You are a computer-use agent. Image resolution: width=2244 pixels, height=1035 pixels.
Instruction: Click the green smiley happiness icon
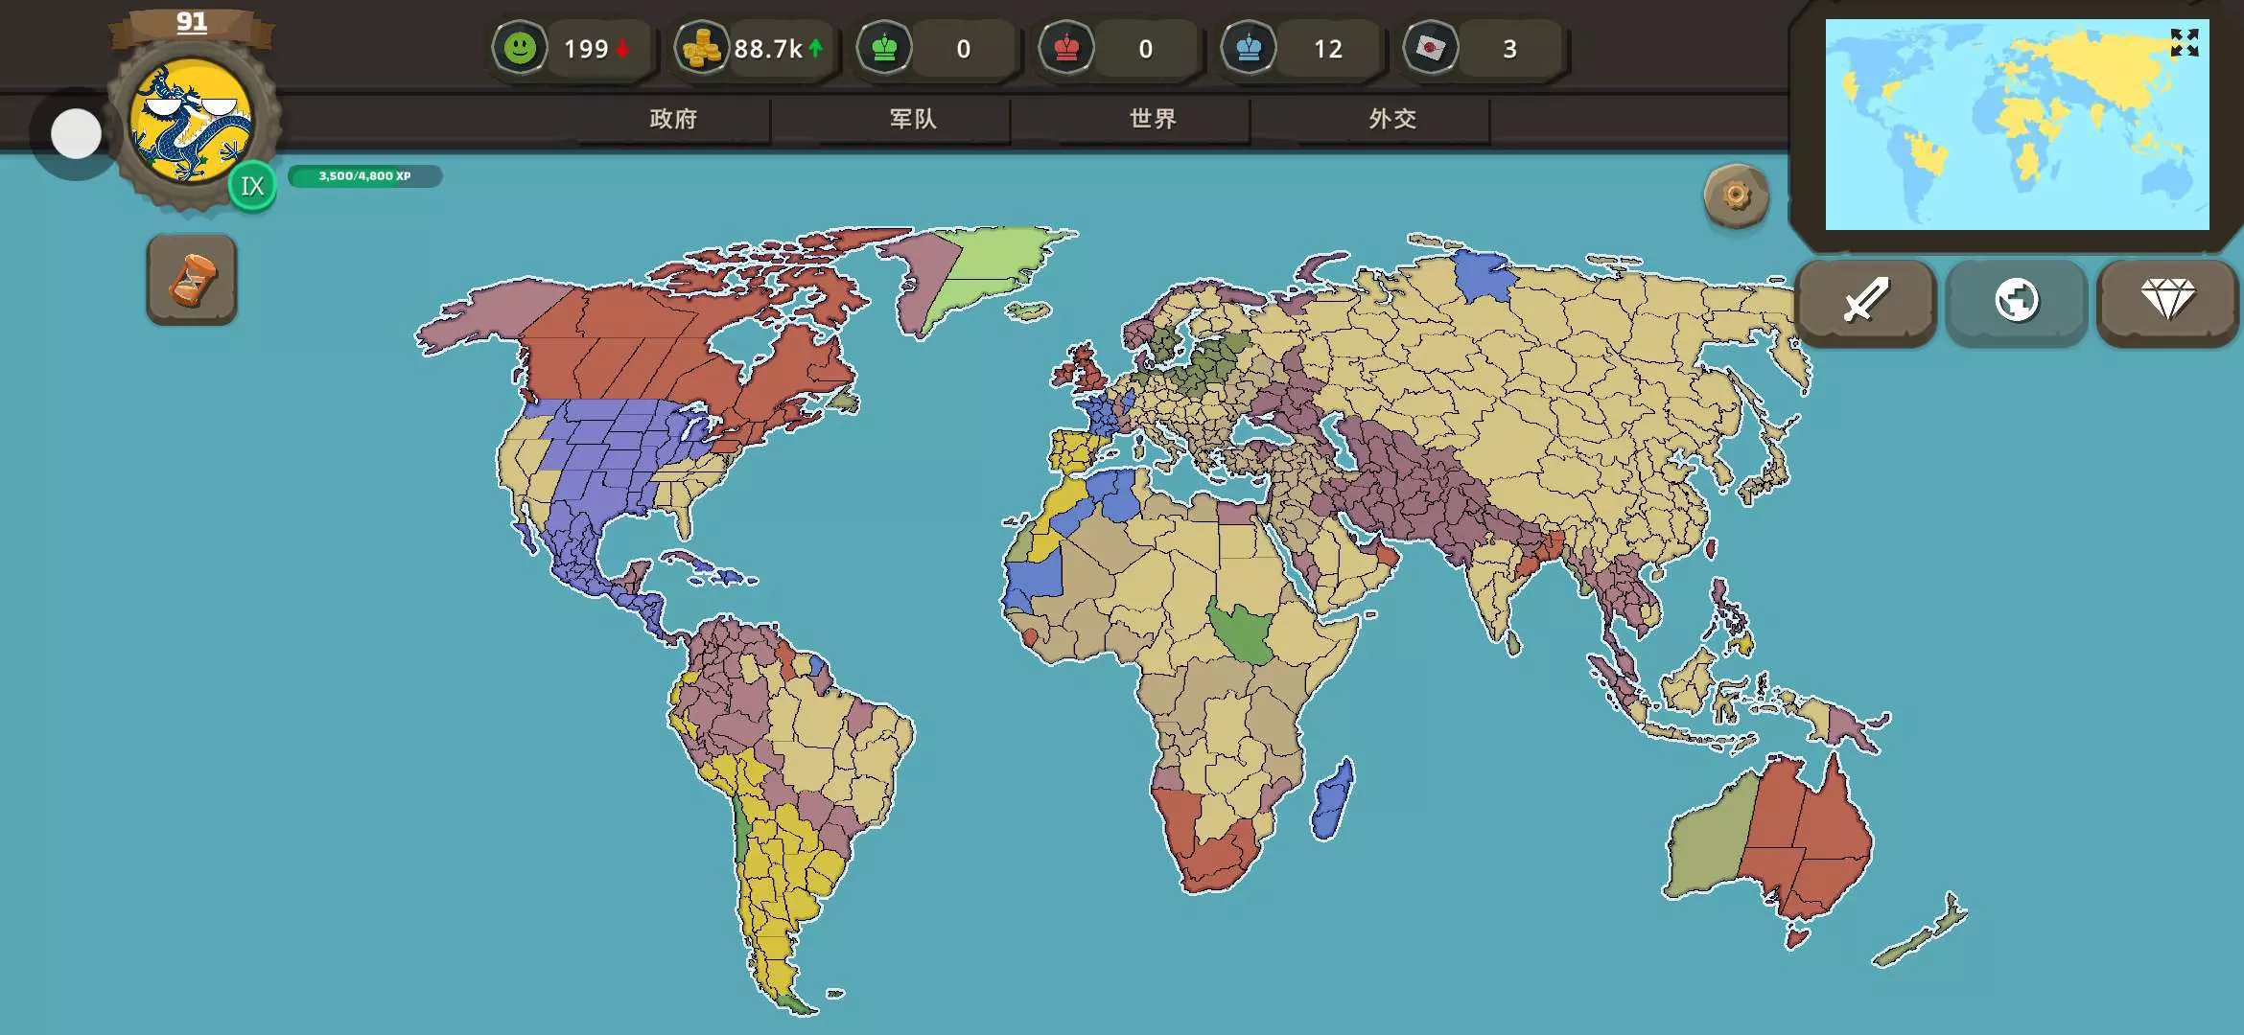pyautogui.click(x=520, y=48)
